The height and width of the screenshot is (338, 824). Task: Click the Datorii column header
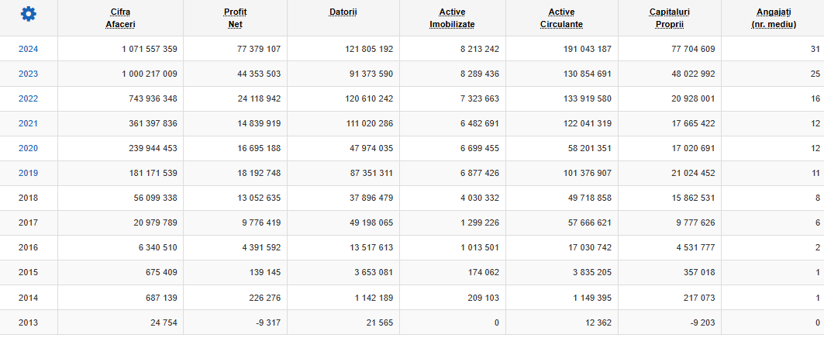(x=343, y=12)
